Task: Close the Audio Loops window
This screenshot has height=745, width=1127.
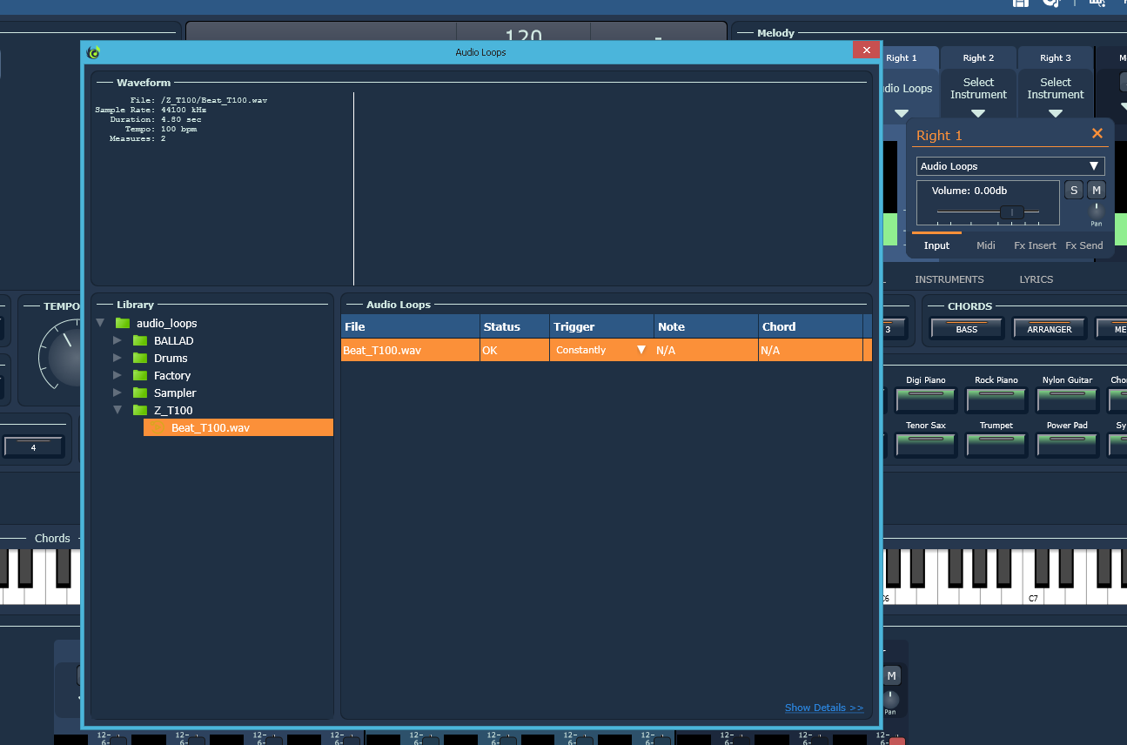Action: tap(866, 50)
